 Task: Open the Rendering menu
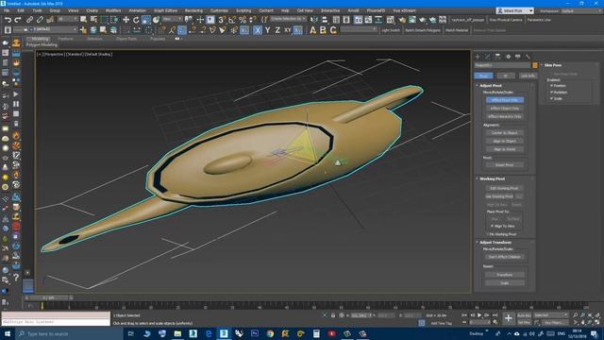click(193, 10)
